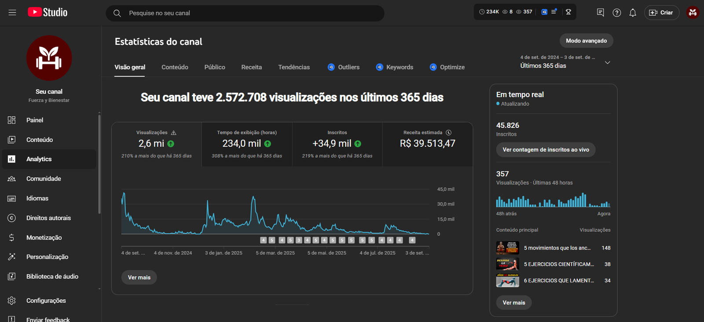Viewport: 704px width, 322px height.
Task: Open the Receita tab
Action: [x=251, y=67]
